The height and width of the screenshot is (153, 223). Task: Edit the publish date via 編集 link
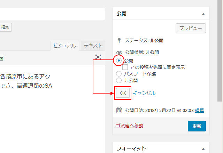tap(199, 110)
